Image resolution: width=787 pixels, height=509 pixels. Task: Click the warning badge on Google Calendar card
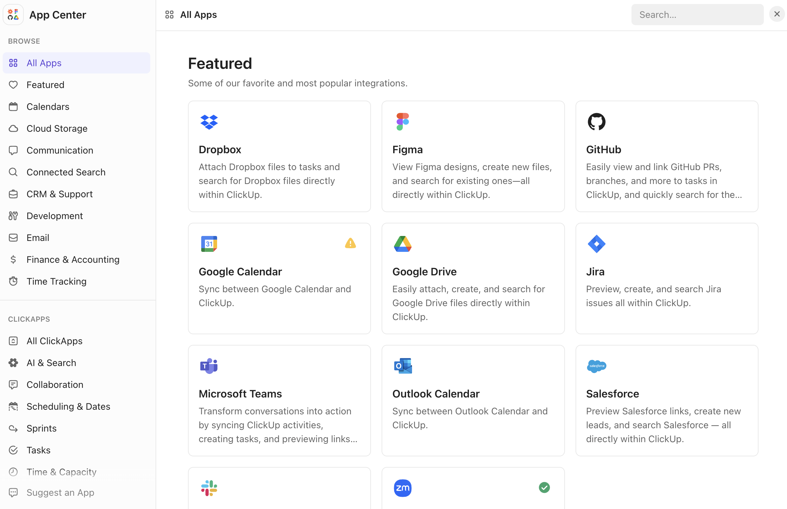(x=350, y=244)
